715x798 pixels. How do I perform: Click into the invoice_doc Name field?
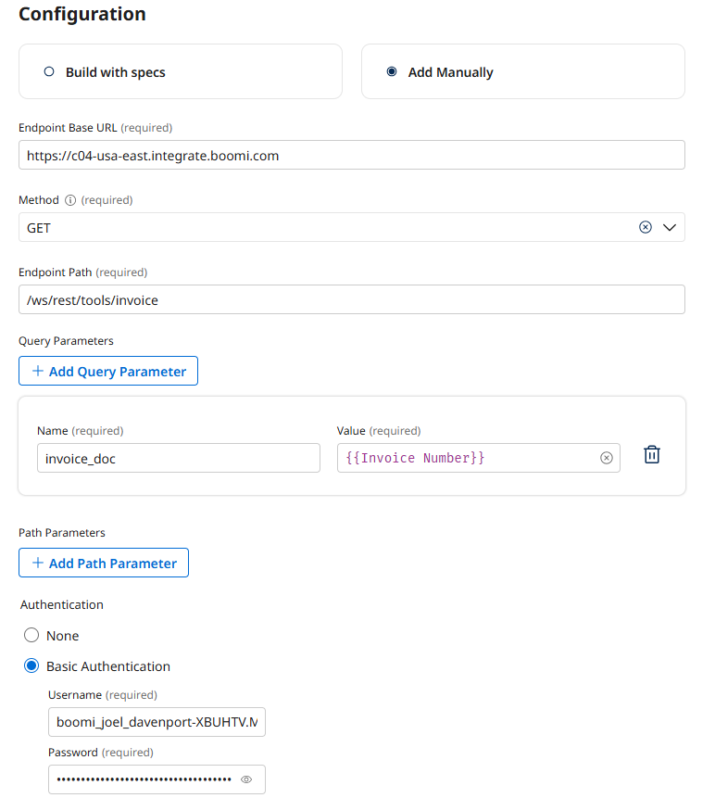(178, 457)
